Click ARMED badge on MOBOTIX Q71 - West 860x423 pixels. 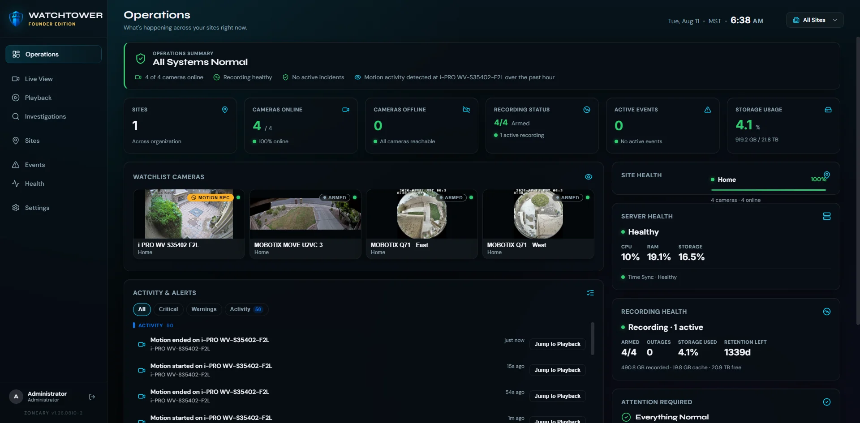point(568,197)
